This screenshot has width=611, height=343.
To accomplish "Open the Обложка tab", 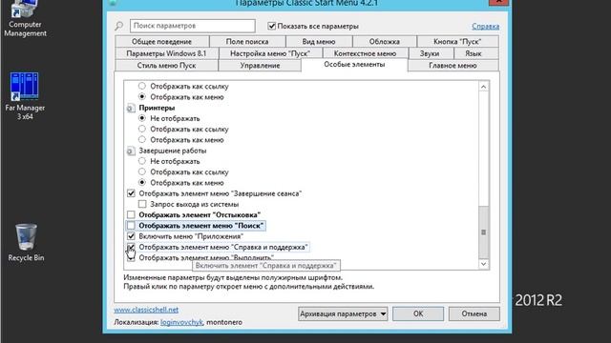I will click(x=384, y=42).
